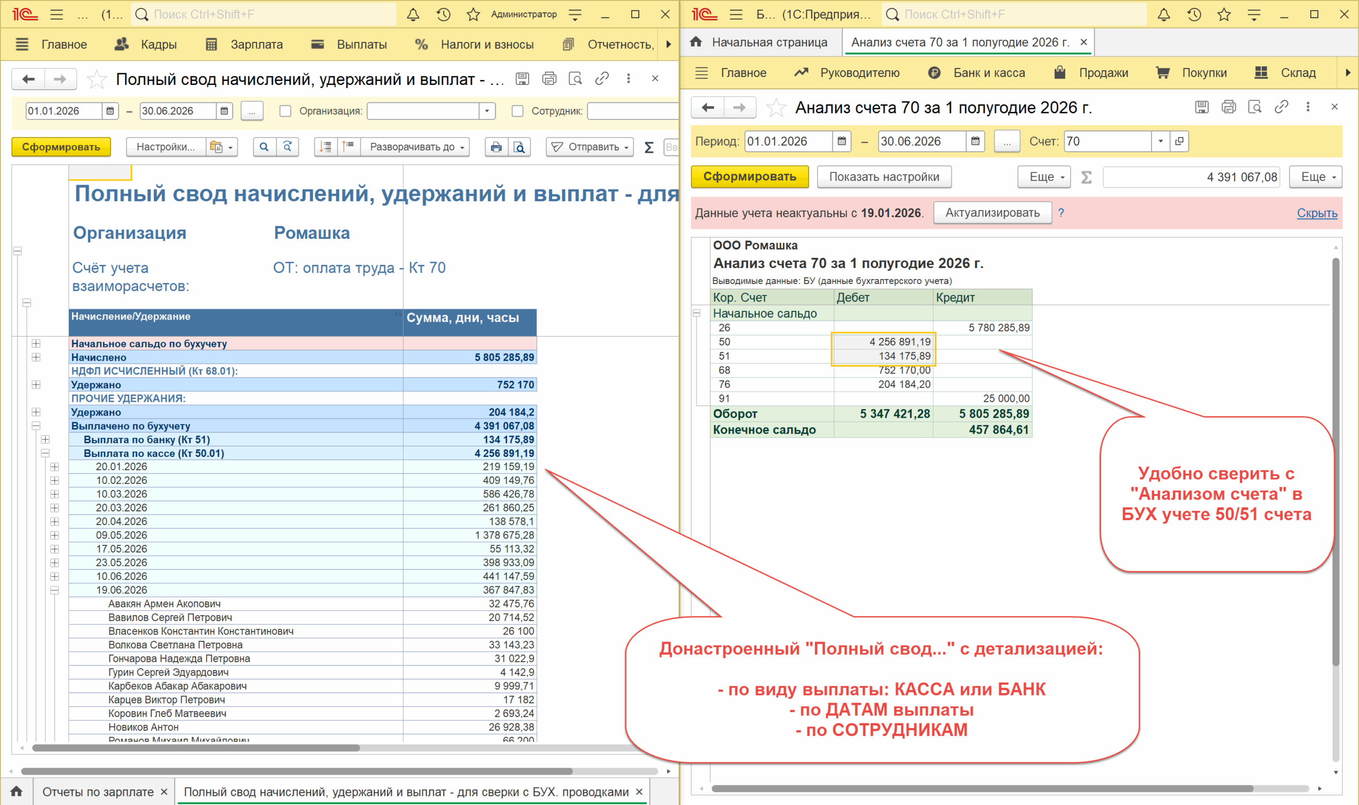The height and width of the screenshot is (805, 1359).
Task: Click period selection ellipsis button in Анализ счета
Action: click(x=1007, y=142)
